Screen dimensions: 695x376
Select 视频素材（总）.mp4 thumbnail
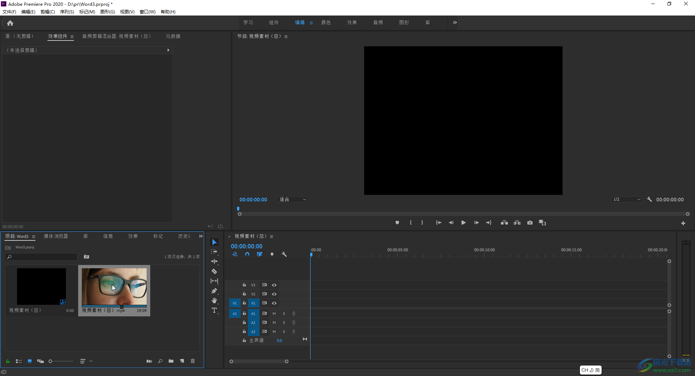point(114,286)
